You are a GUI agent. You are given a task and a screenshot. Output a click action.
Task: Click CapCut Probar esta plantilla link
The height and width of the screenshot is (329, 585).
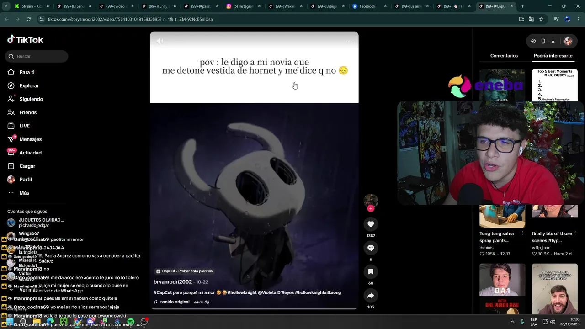click(x=184, y=271)
